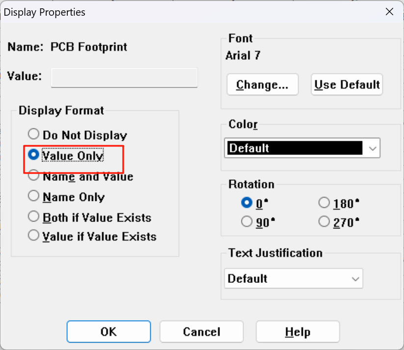Click the Use Default font button
This screenshot has width=404, height=350.
pyautogui.click(x=347, y=85)
